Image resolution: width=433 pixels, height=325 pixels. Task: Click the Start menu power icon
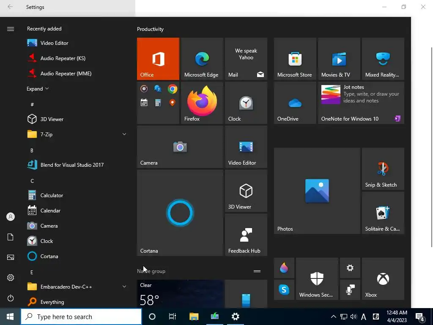click(x=11, y=298)
